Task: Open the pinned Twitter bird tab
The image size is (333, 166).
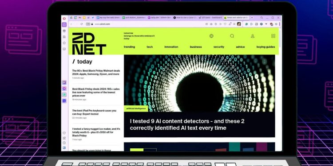Action: 93,18
